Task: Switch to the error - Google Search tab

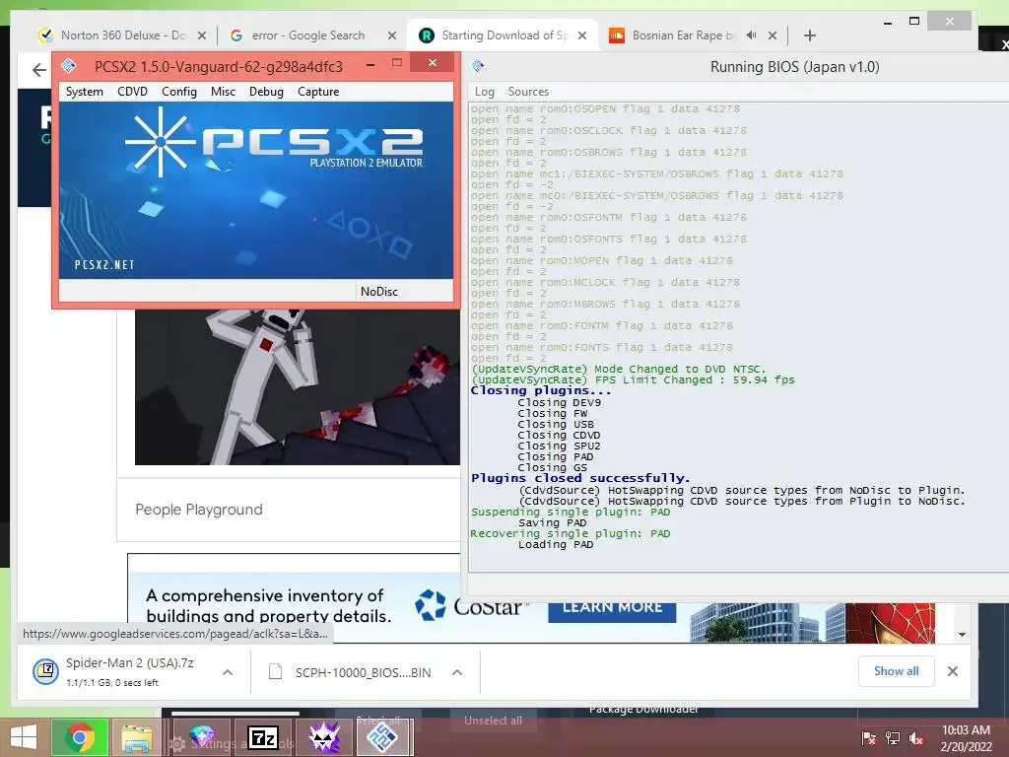Action: (308, 35)
